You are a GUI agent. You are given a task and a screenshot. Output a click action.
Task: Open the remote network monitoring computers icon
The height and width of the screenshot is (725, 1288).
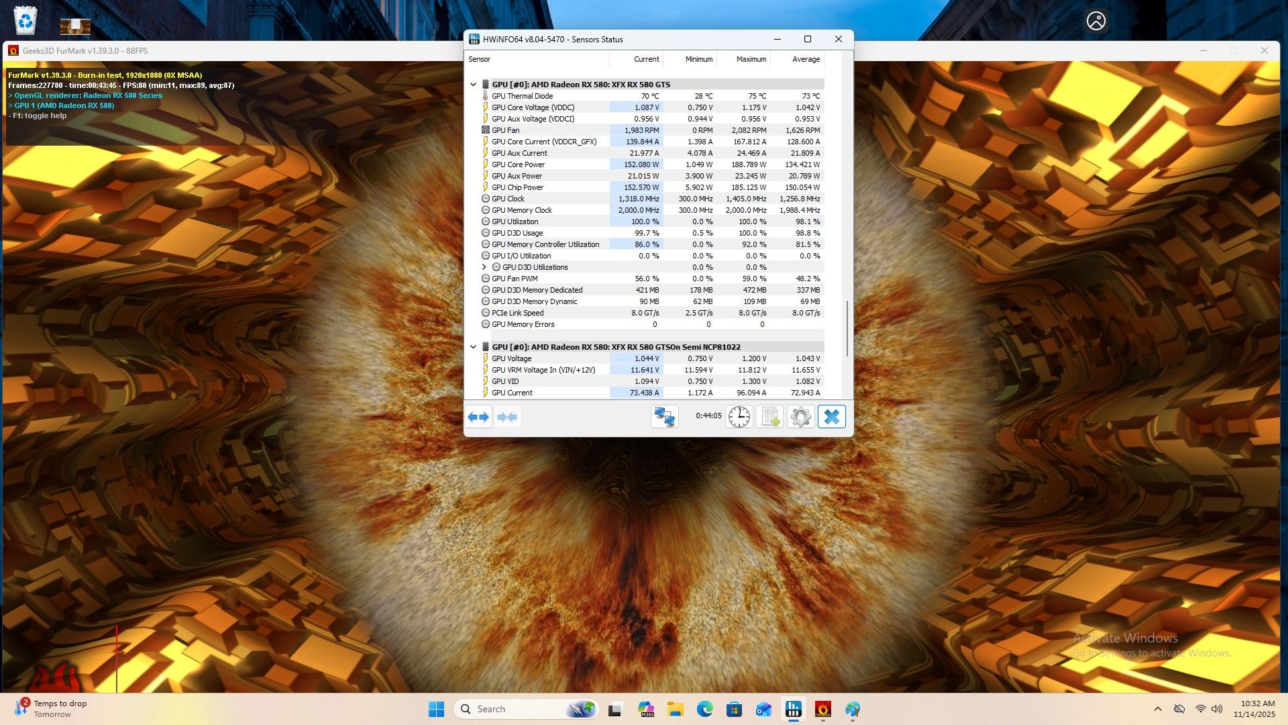pyautogui.click(x=665, y=417)
